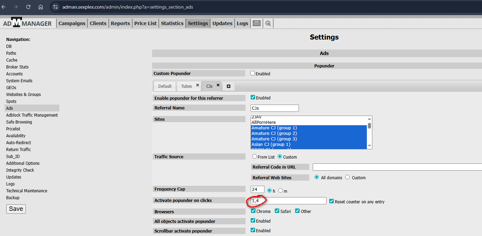Click the Referral Code in URL field
482x236 pixels.
coord(397,167)
